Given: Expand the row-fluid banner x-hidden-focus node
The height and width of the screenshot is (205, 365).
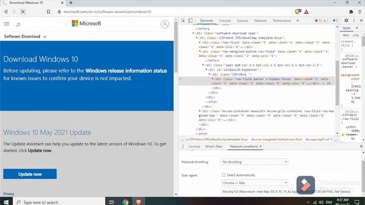Looking at the screenshot, I should point(213,79).
